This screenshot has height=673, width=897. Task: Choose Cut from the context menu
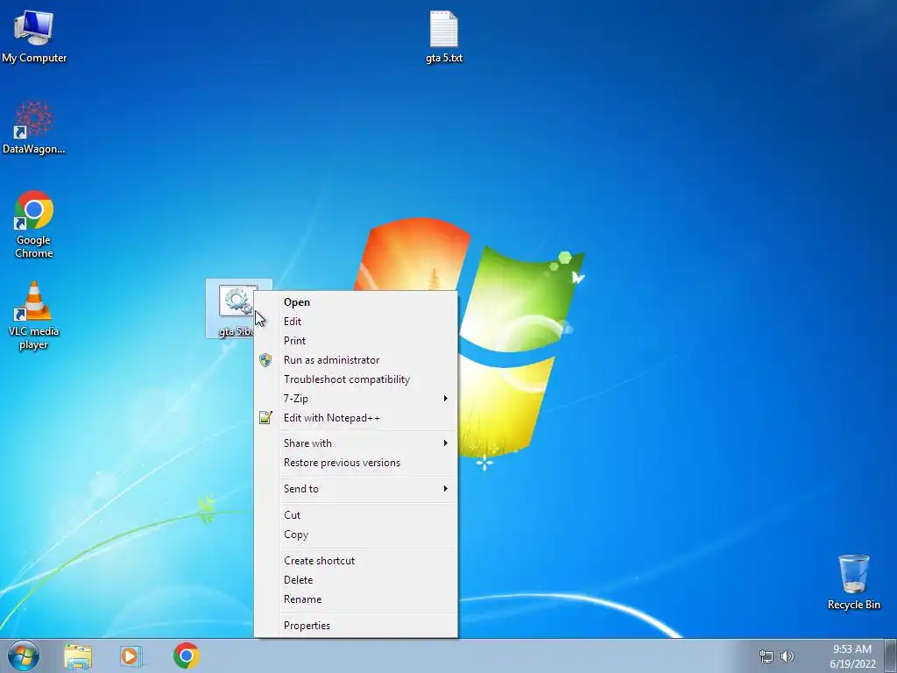(356, 515)
